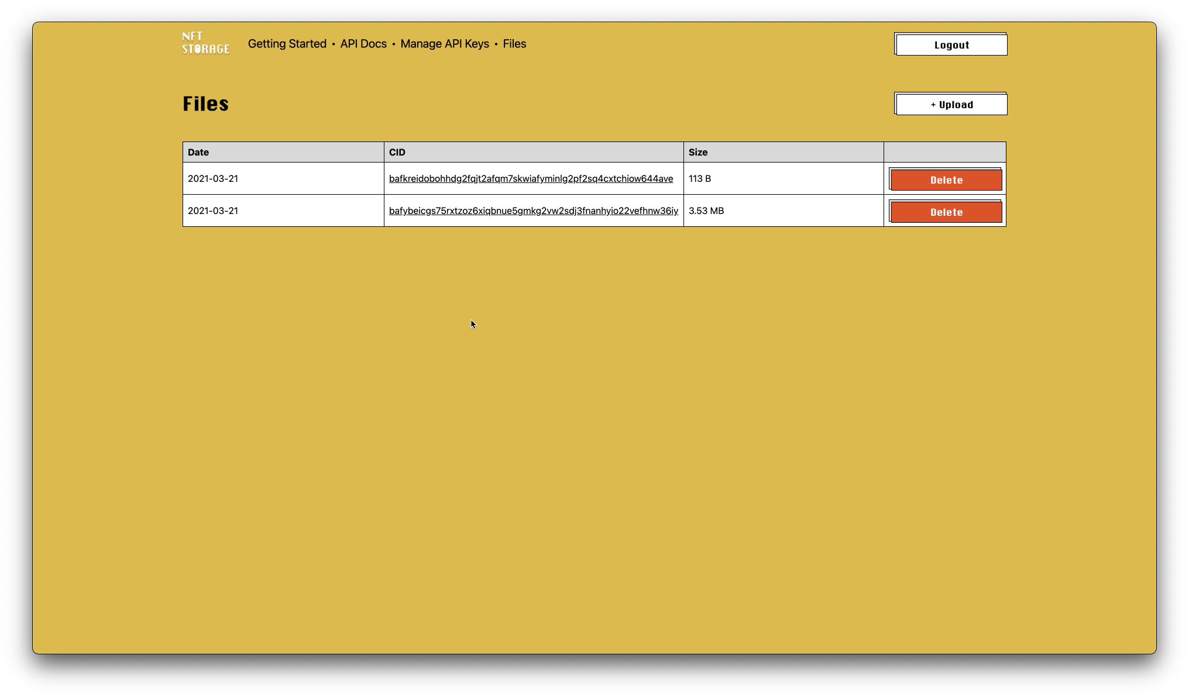Go to API Docs
Screen dimensions: 1189x697
(363, 44)
